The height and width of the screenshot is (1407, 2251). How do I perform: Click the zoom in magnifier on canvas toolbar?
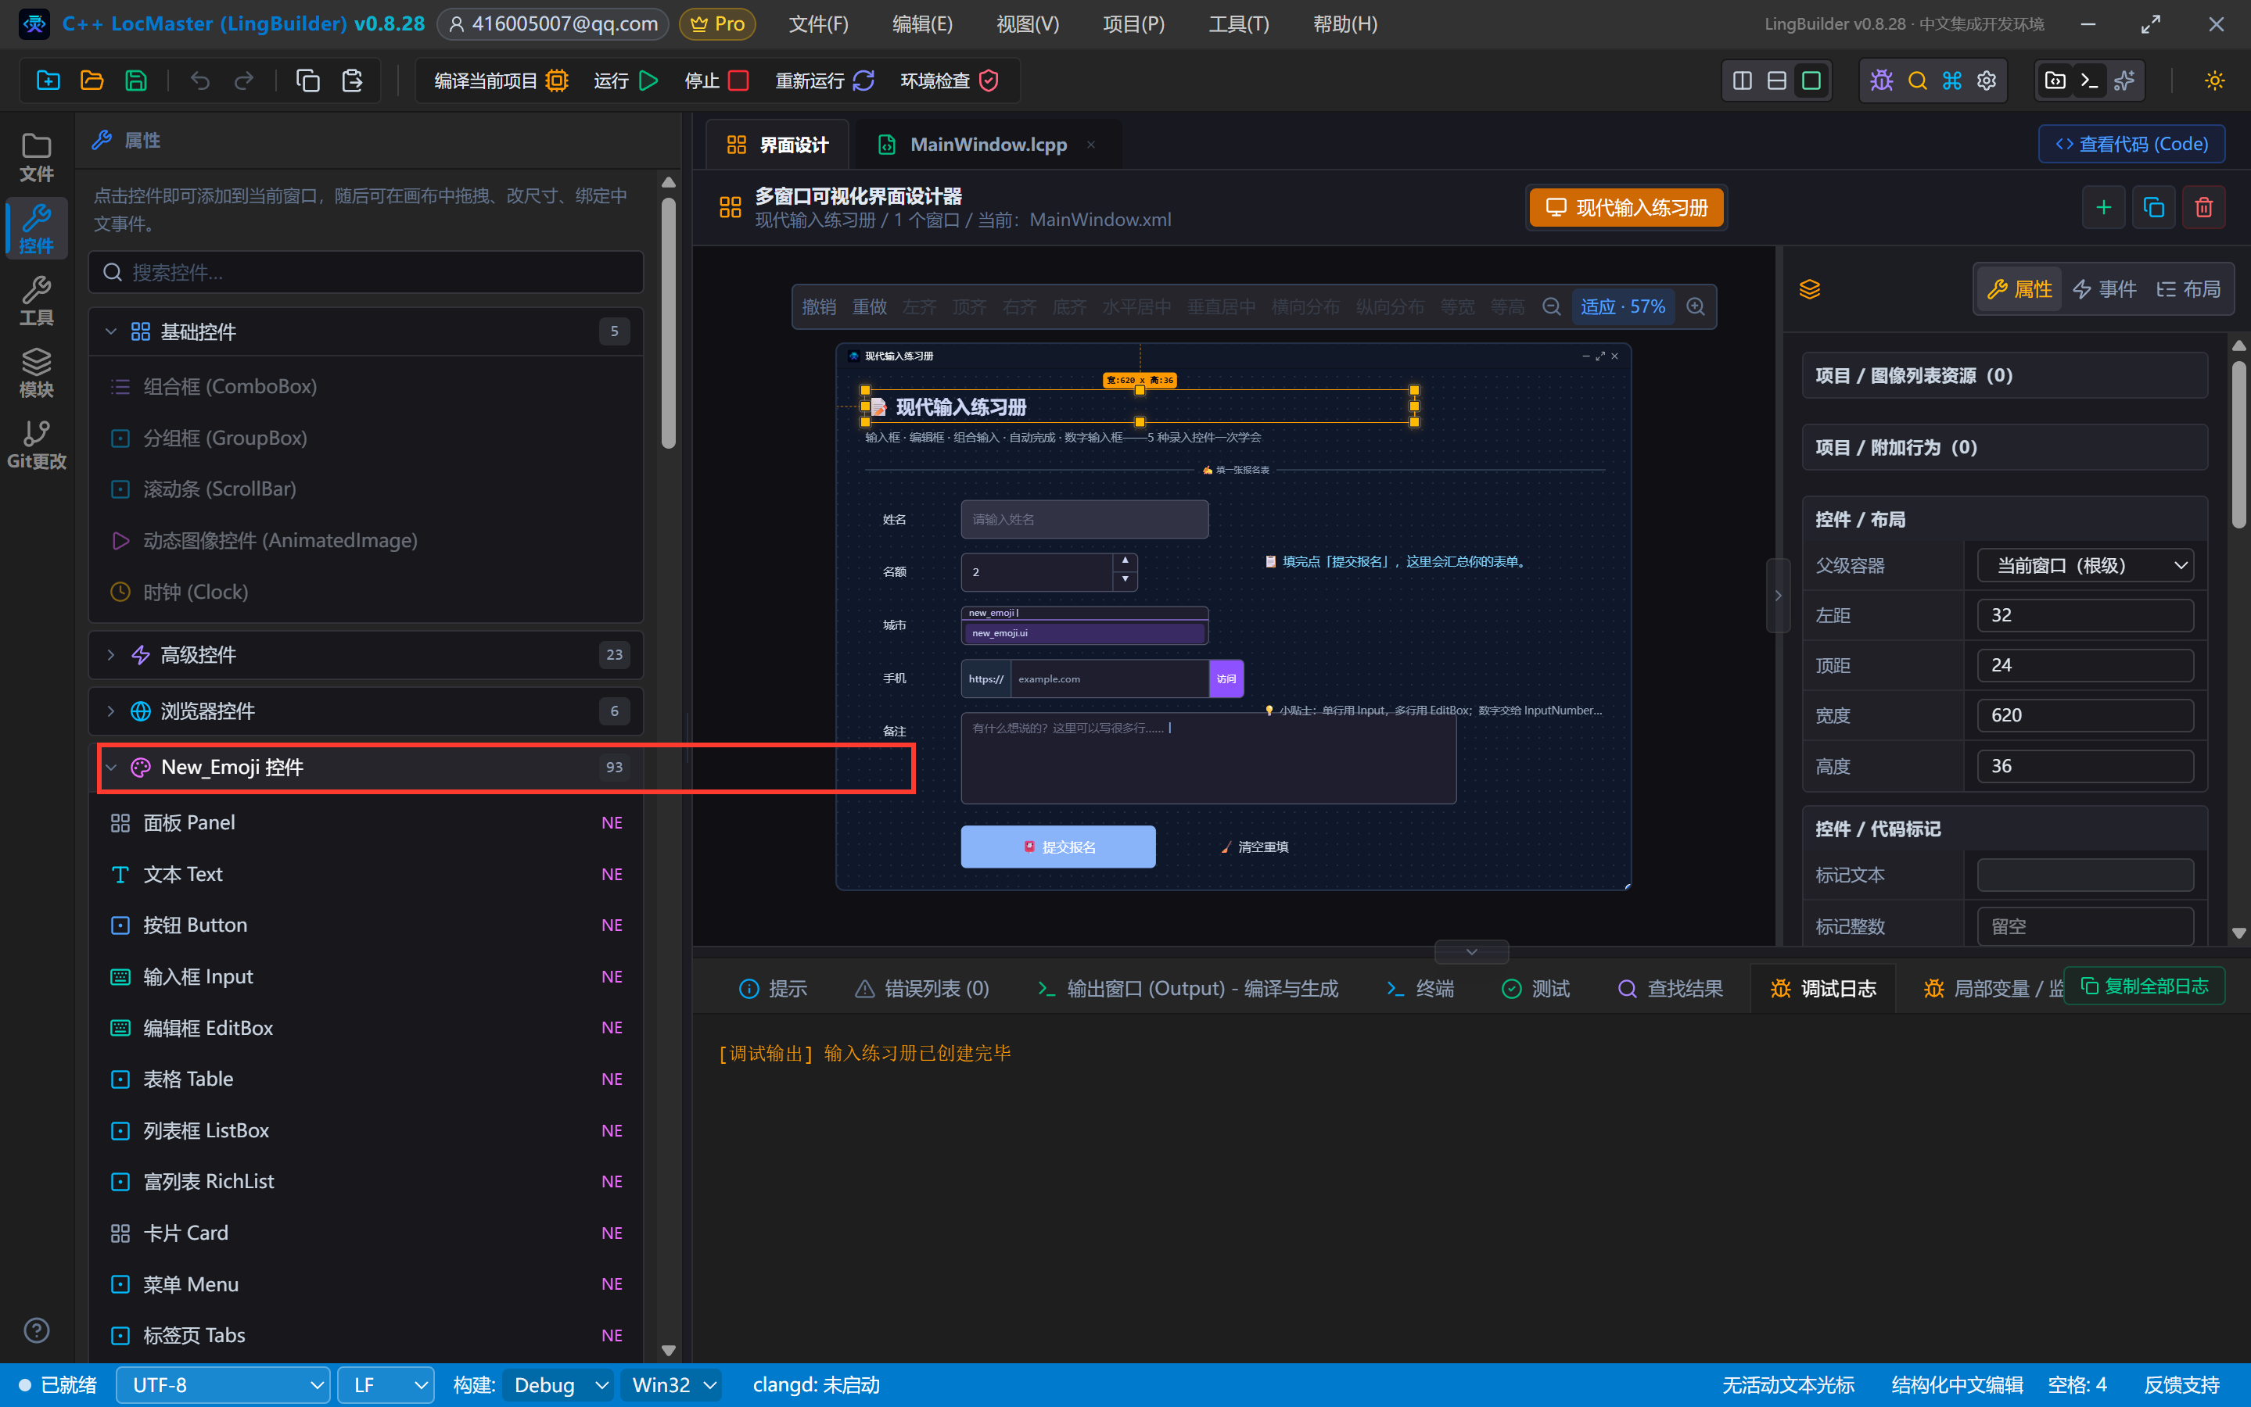click(x=1695, y=307)
